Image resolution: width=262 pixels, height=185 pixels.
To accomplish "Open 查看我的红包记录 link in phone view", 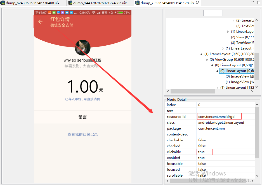I will [82, 134].
